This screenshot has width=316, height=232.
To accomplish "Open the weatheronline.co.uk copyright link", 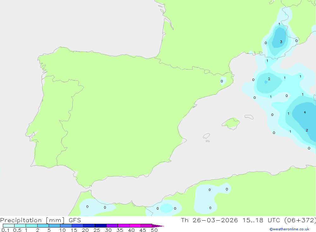I will pos(289,229).
